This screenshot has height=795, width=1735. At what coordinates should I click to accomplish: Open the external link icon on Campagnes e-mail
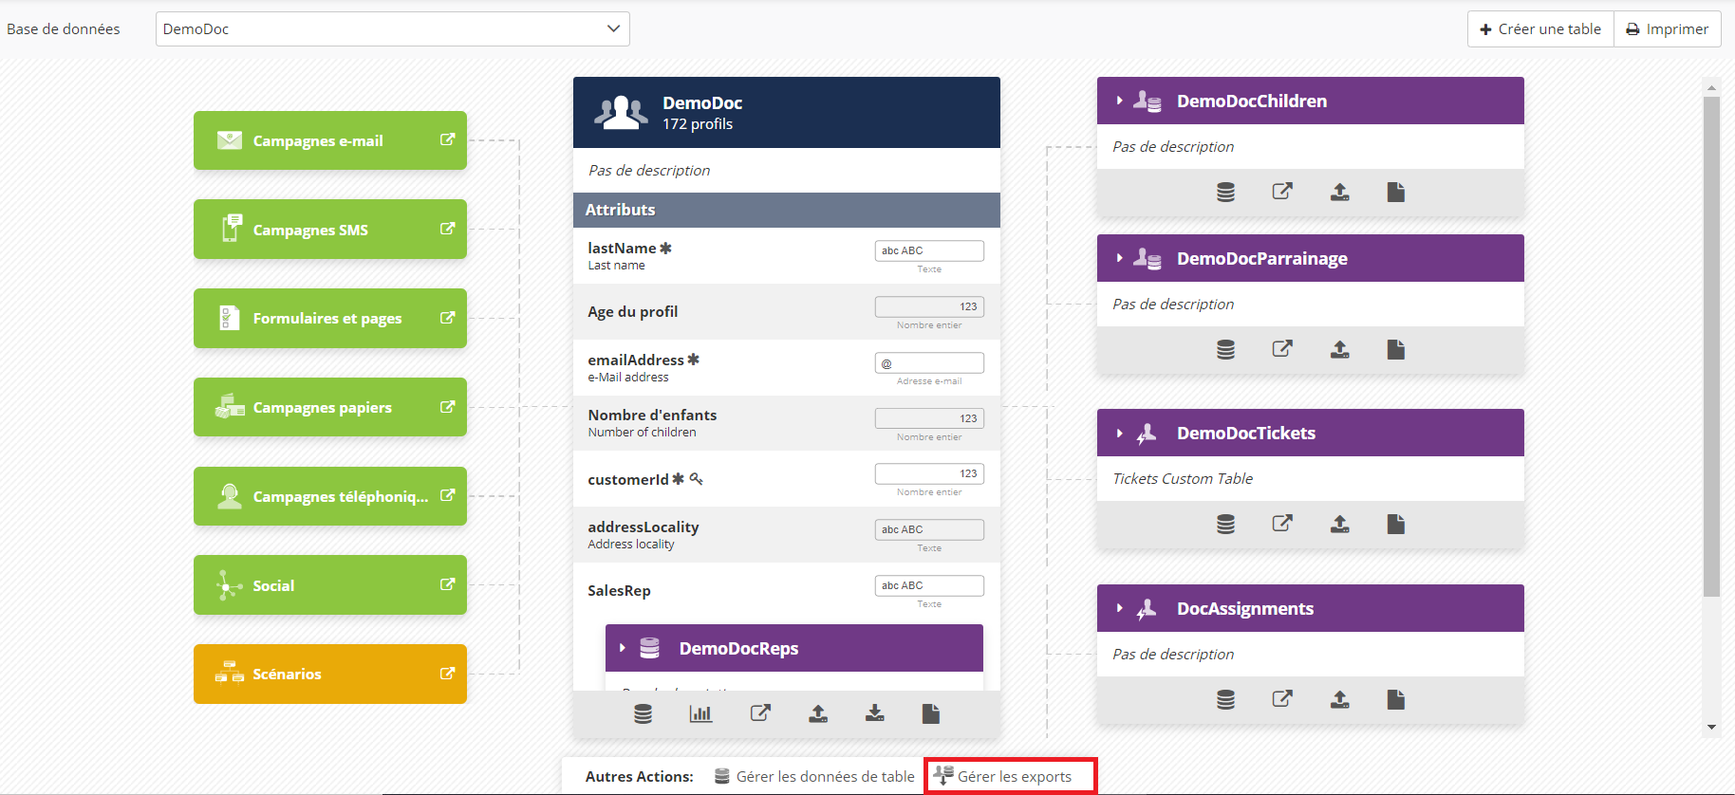click(x=447, y=139)
